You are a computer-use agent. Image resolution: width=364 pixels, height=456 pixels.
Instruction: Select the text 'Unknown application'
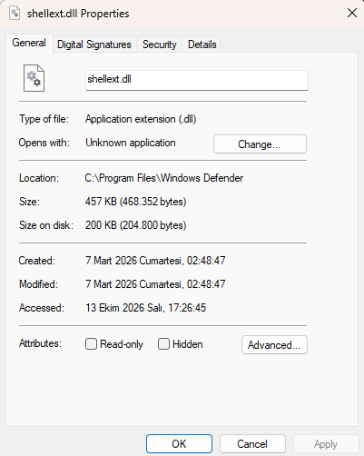pos(131,143)
